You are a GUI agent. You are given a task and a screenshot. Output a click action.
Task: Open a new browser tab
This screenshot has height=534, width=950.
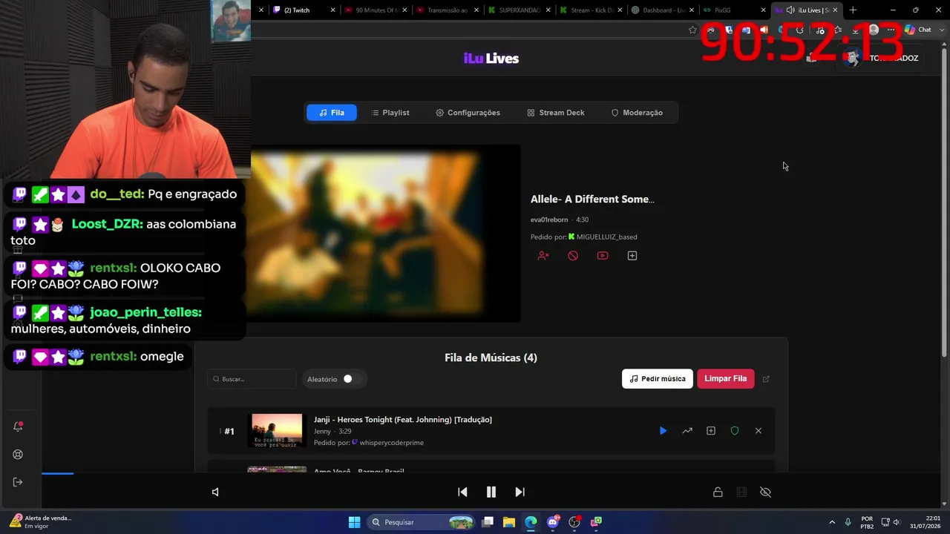(x=853, y=10)
